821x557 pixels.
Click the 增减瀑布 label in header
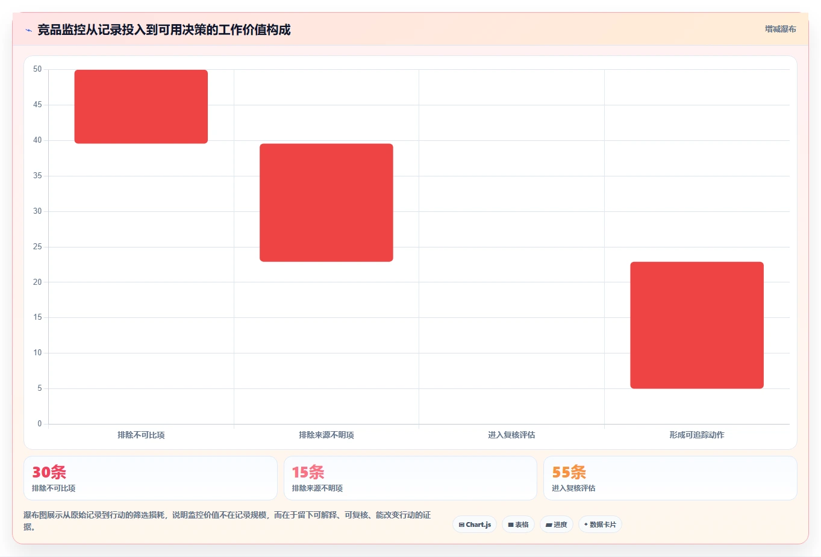pos(780,29)
